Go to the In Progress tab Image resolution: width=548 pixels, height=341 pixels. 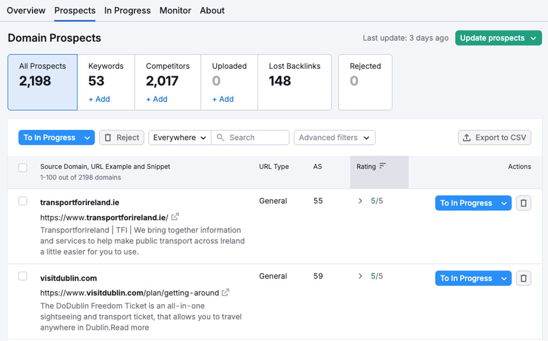coord(127,11)
